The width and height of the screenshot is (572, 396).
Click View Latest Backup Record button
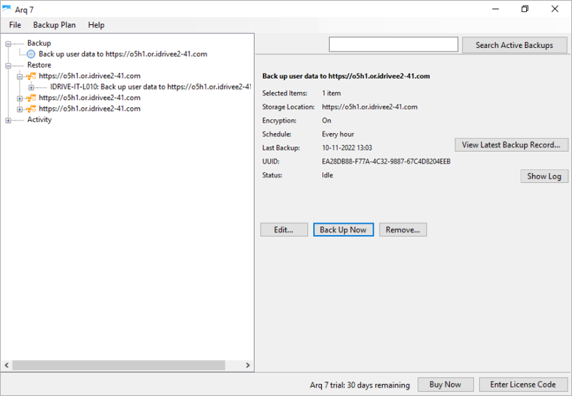tap(511, 145)
